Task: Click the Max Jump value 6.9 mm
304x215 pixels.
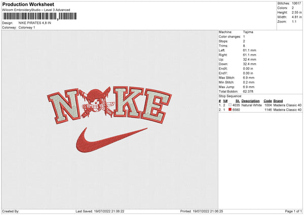Action: pyautogui.click(x=249, y=87)
